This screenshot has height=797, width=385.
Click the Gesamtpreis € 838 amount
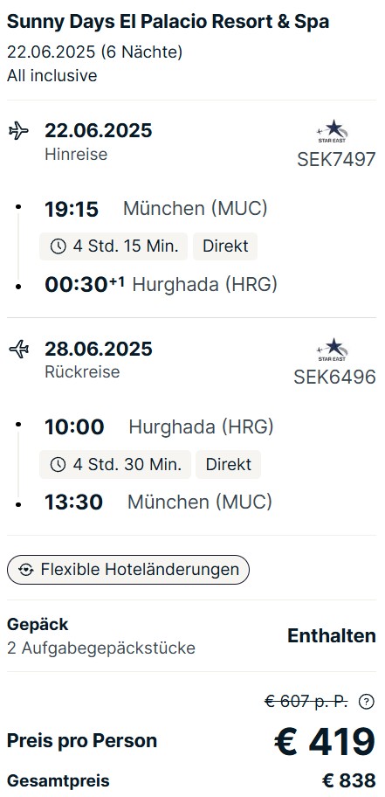coord(349,780)
